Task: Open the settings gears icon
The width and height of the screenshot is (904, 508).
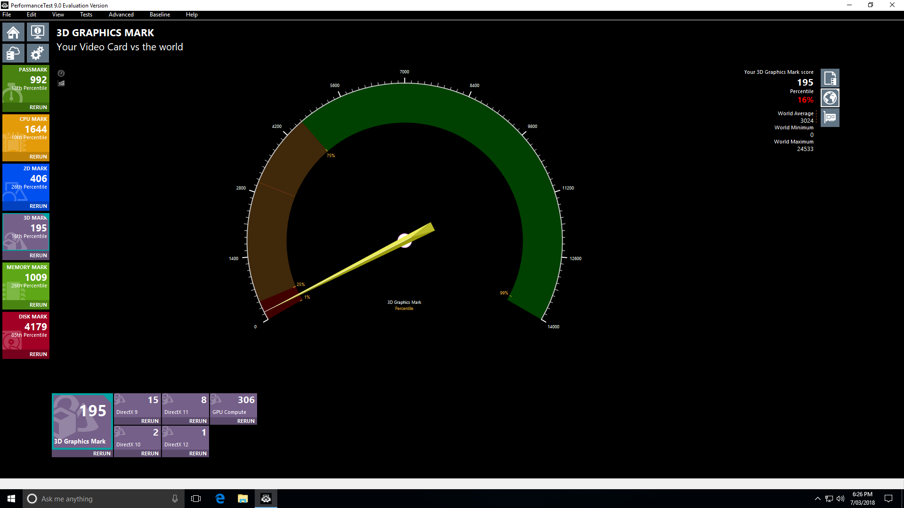Action: (x=38, y=53)
